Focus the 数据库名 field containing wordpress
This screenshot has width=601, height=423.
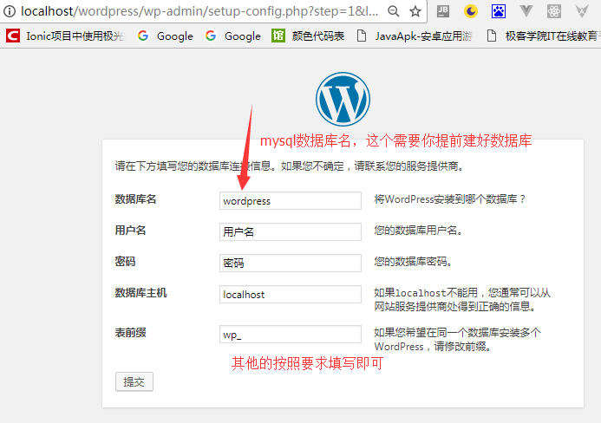pos(291,201)
